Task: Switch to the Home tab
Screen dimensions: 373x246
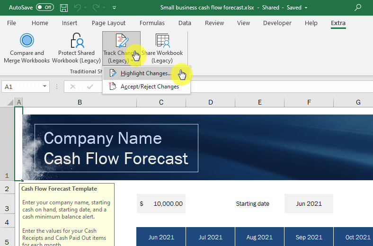Action: pos(40,23)
